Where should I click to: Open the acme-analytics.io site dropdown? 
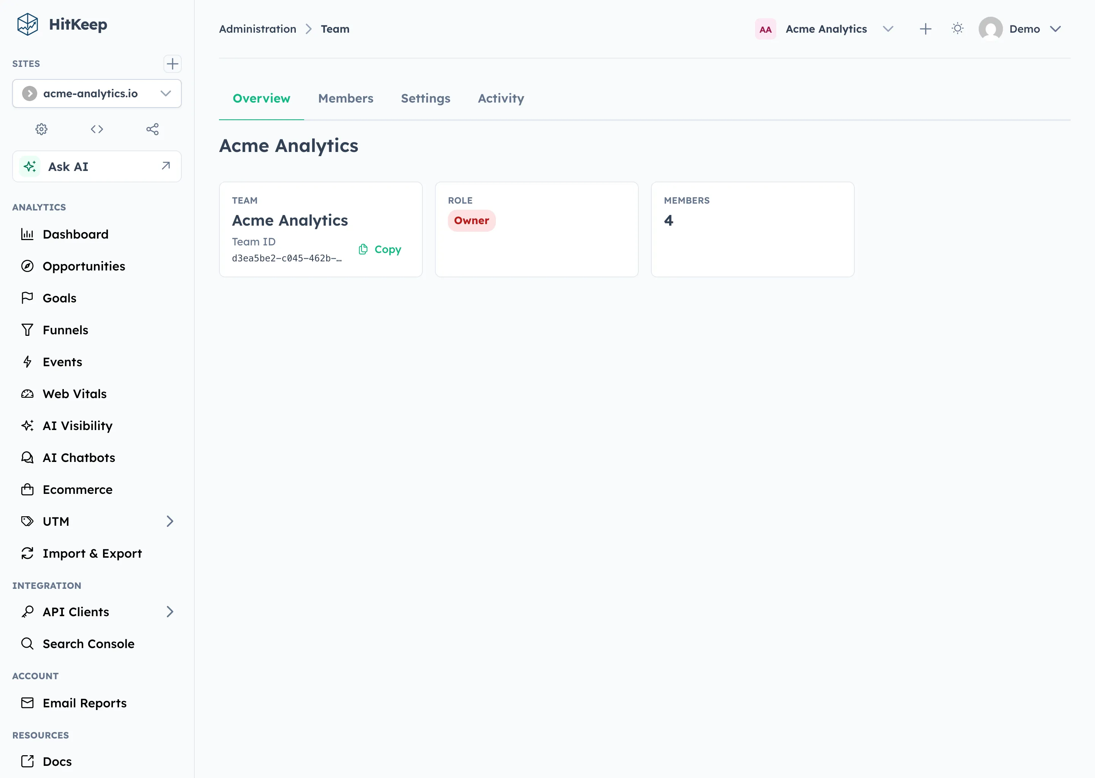click(x=97, y=93)
